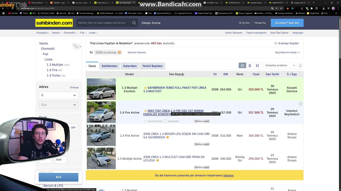Click the Karşılaştır link in top bar

tap(298, 33)
